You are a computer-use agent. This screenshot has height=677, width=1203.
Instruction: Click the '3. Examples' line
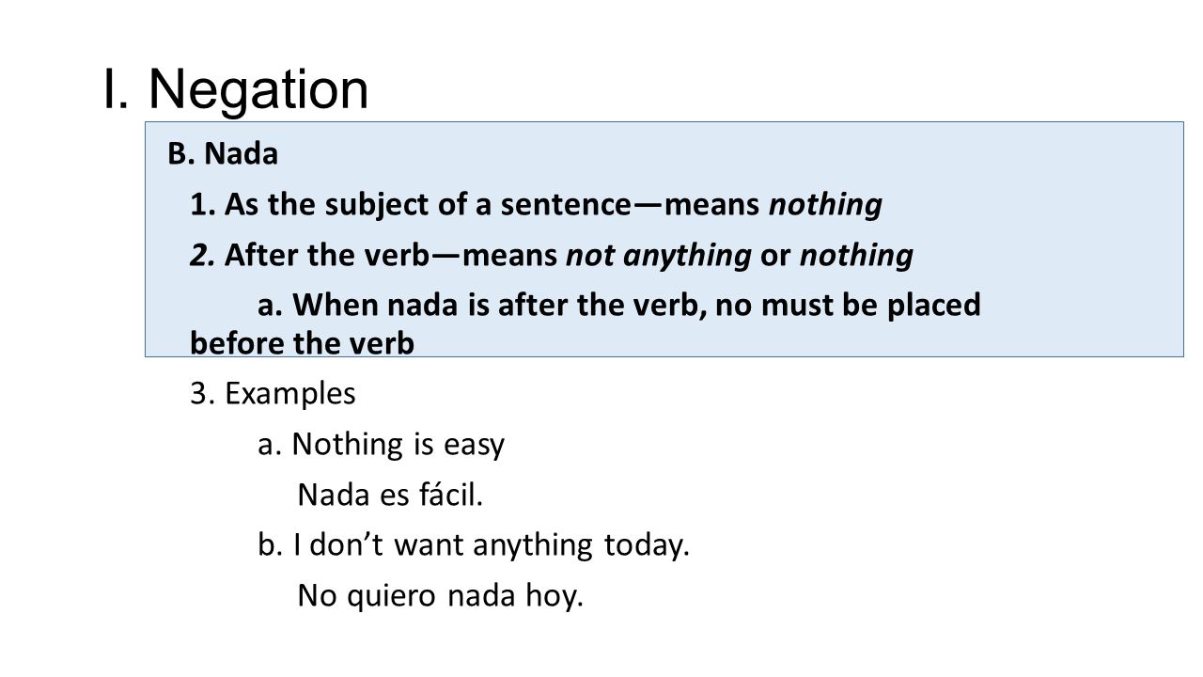273,395
